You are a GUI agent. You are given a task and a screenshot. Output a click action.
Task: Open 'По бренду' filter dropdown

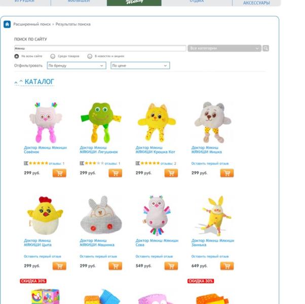(77, 65)
